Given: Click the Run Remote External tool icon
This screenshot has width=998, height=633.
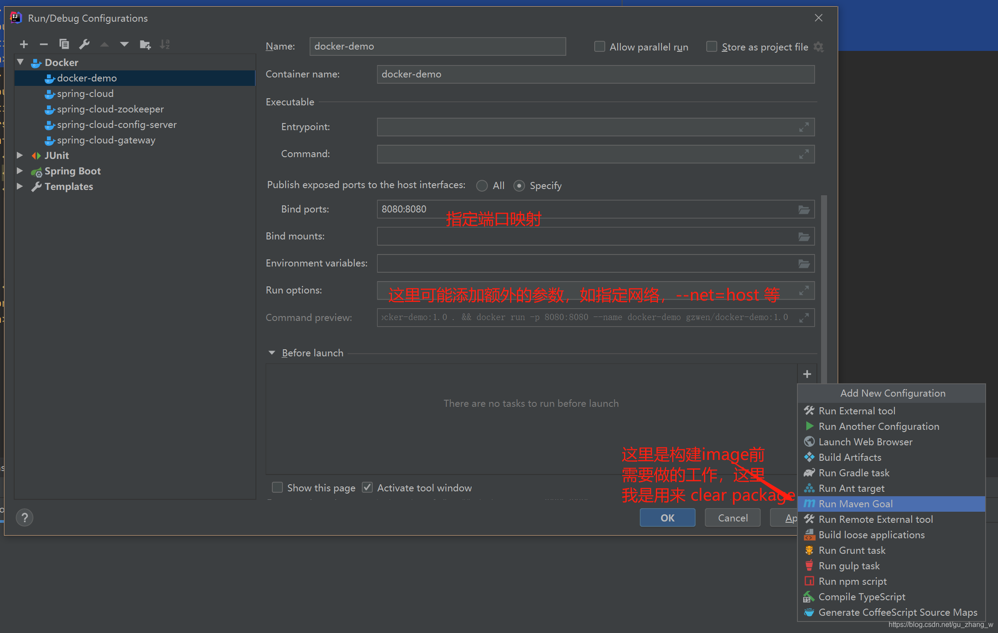Looking at the screenshot, I should tap(809, 519).
